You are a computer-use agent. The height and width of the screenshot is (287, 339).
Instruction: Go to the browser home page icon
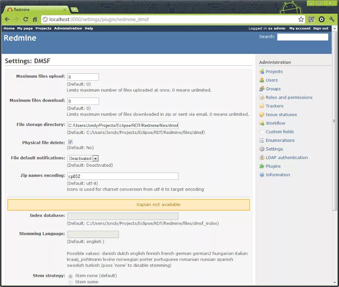[x=35, y=20]
